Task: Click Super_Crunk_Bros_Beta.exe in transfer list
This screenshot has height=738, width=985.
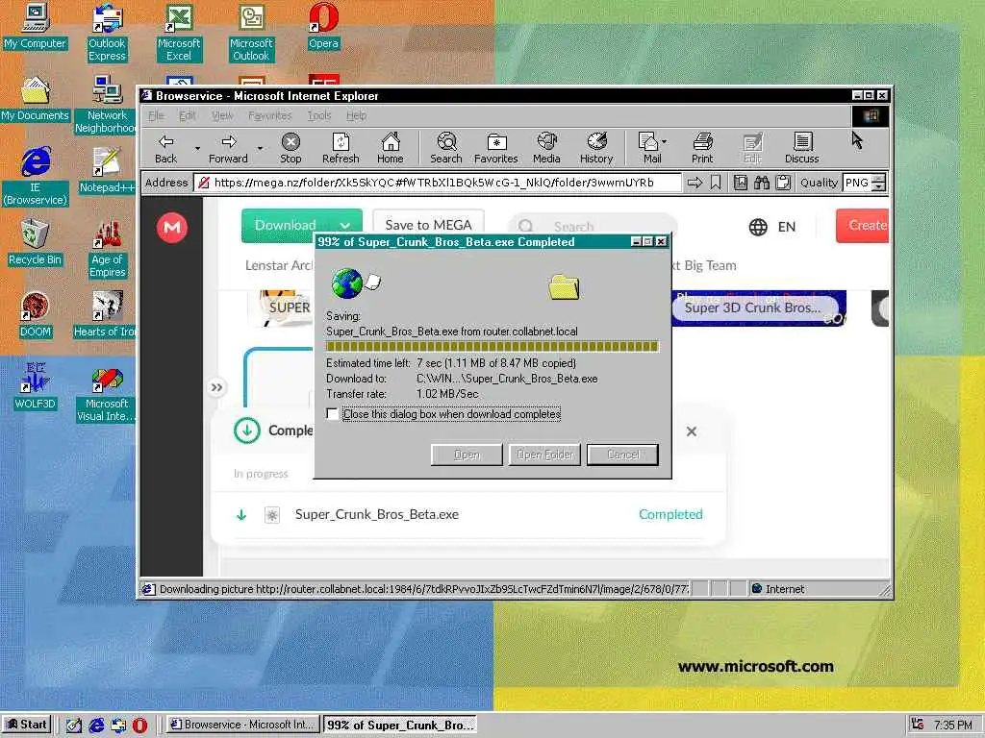Action: pyautogui.click(x=377, y=515)
